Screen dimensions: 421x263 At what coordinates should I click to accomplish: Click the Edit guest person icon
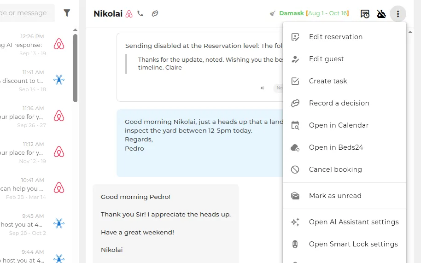click(x=295, y=59)
